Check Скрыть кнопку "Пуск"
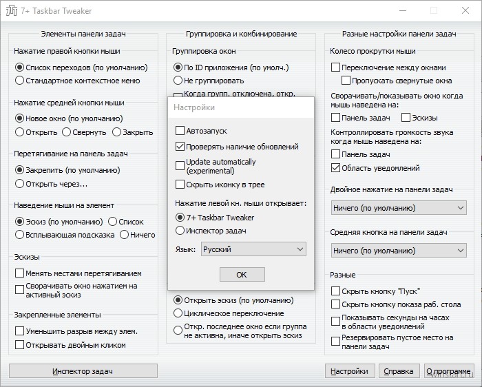Screen dimensions: 482x387 335,291
